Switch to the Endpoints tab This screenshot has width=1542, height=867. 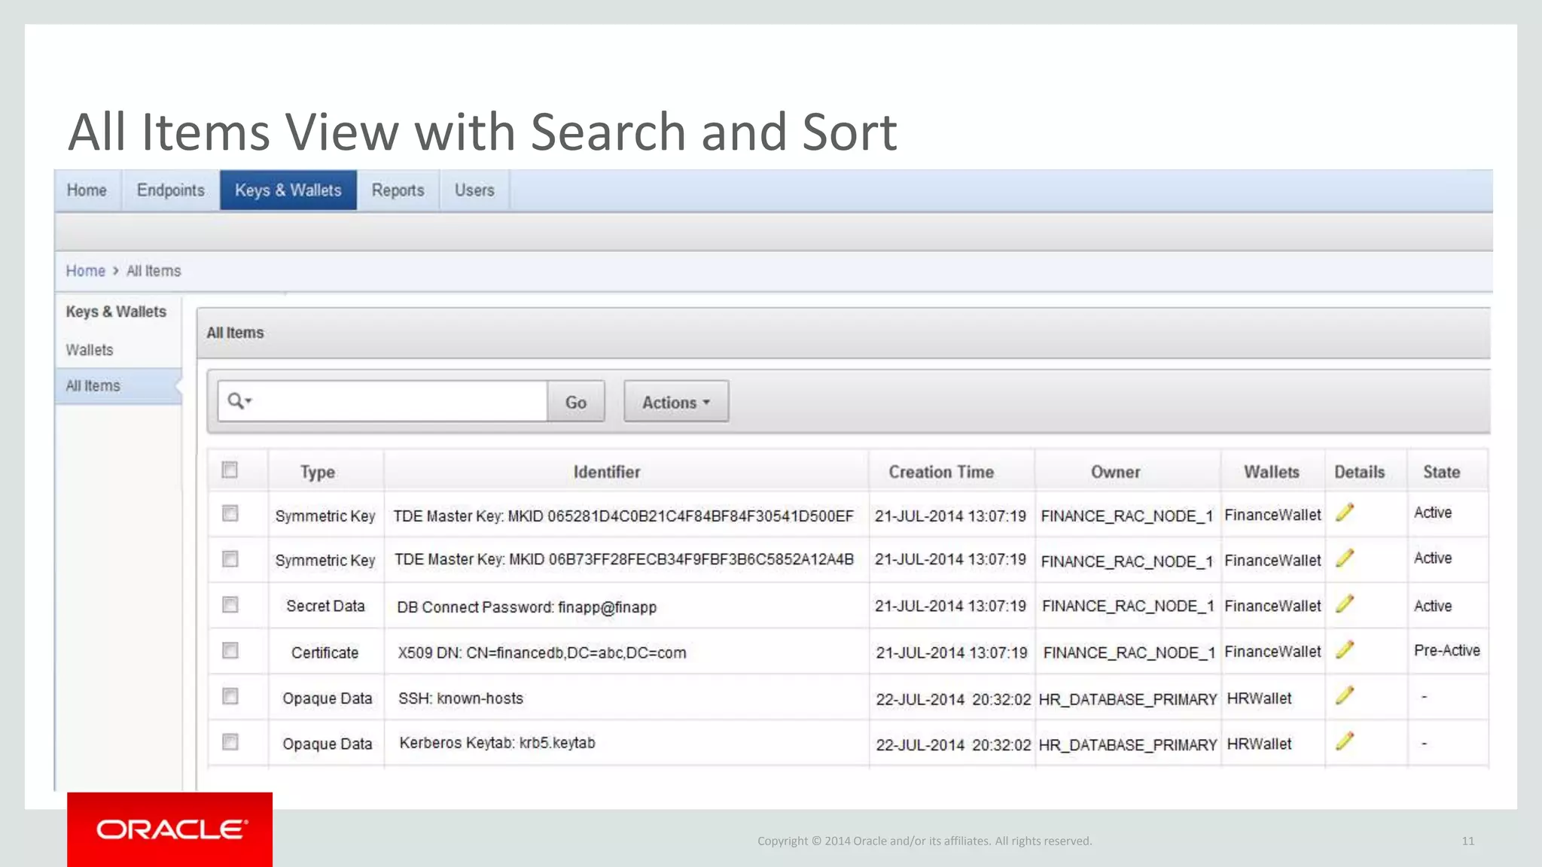click(x=171, y=190)
